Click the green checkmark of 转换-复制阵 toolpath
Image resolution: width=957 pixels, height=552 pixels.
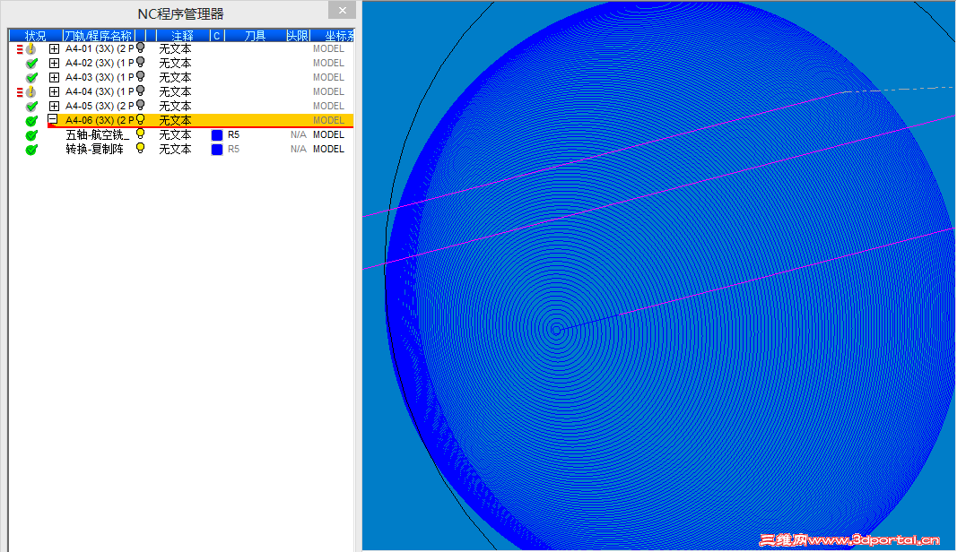click(x=31, y=150)
